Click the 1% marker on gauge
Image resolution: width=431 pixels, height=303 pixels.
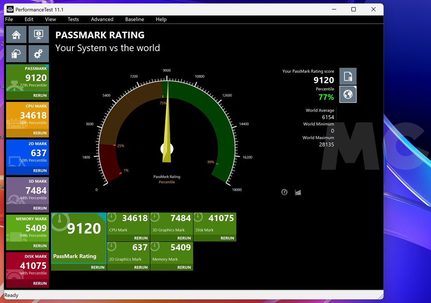[126, 170]
